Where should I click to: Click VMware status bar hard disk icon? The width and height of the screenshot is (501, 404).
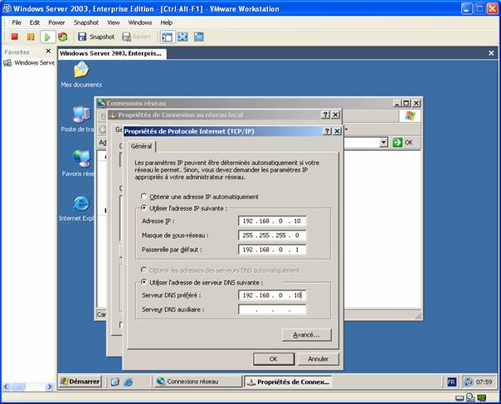(x=460, y=398)
